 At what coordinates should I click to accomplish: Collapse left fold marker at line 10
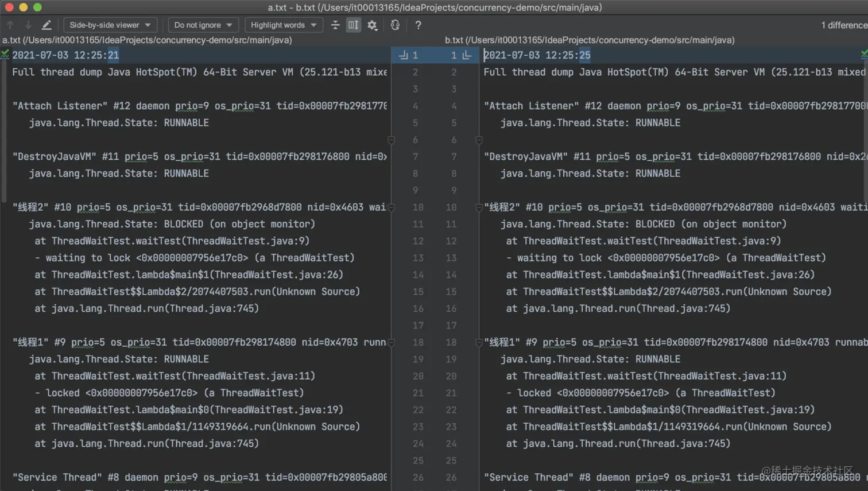391,207
